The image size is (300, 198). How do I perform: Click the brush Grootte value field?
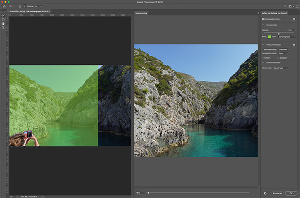pyautogui.click(x=37, y=6)
